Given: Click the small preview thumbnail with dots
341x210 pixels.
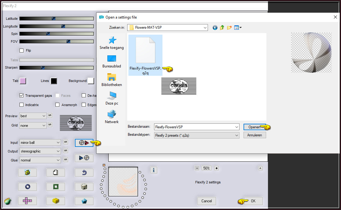Looking at the screenshot, I should 123,182.
